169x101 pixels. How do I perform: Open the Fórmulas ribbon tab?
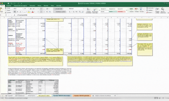click(32, 6)
